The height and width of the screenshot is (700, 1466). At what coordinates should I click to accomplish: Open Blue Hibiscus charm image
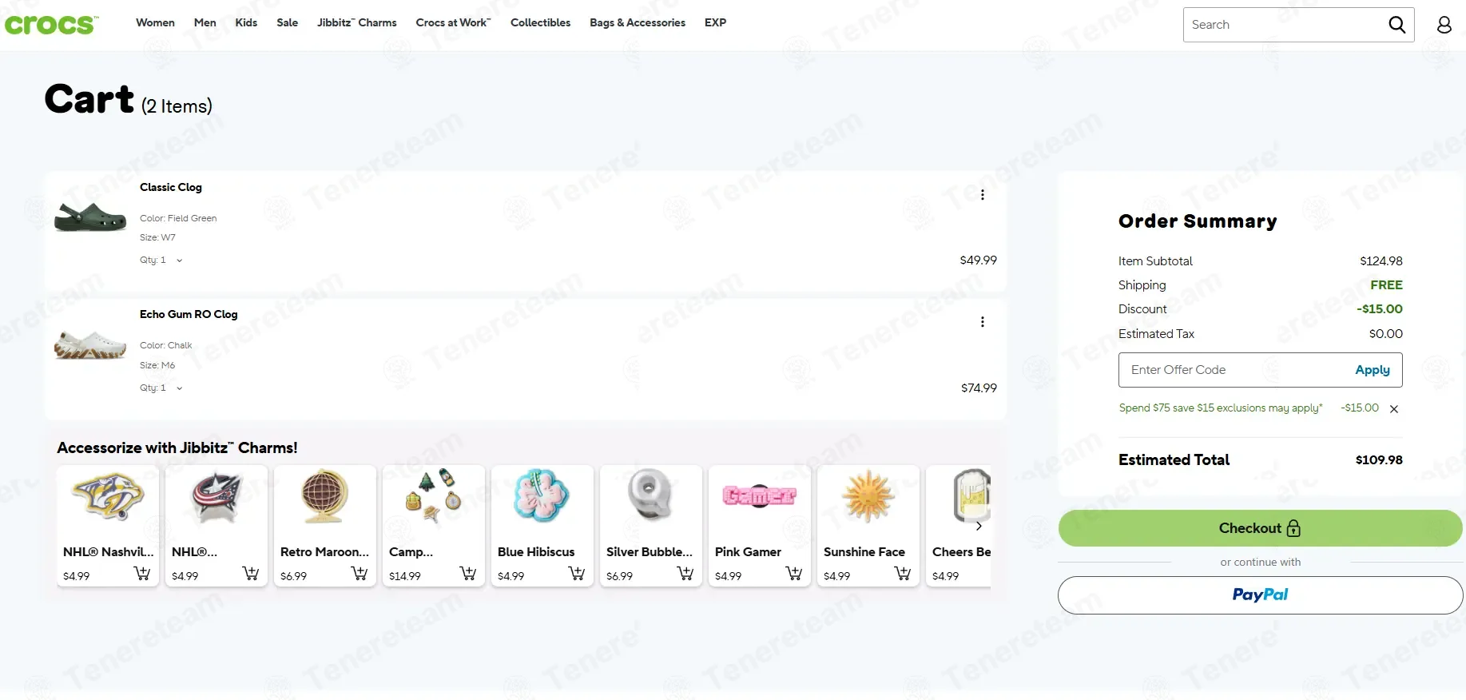(542, 495)
